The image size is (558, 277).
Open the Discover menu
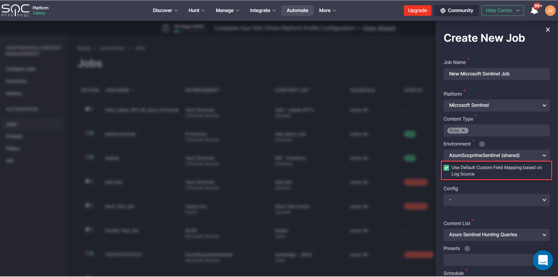tap(165, 11)
